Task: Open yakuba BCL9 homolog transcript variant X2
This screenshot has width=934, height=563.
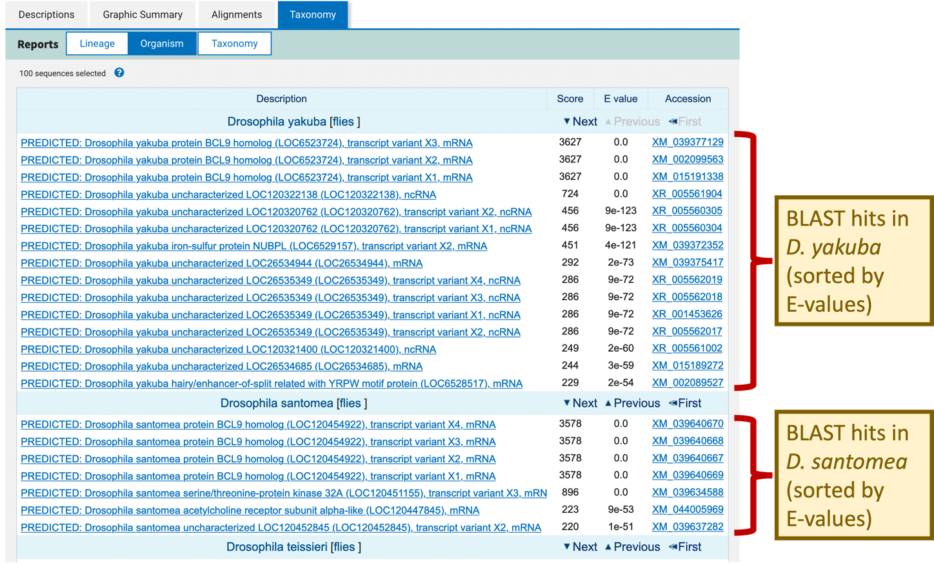Action: coord(246,160)
